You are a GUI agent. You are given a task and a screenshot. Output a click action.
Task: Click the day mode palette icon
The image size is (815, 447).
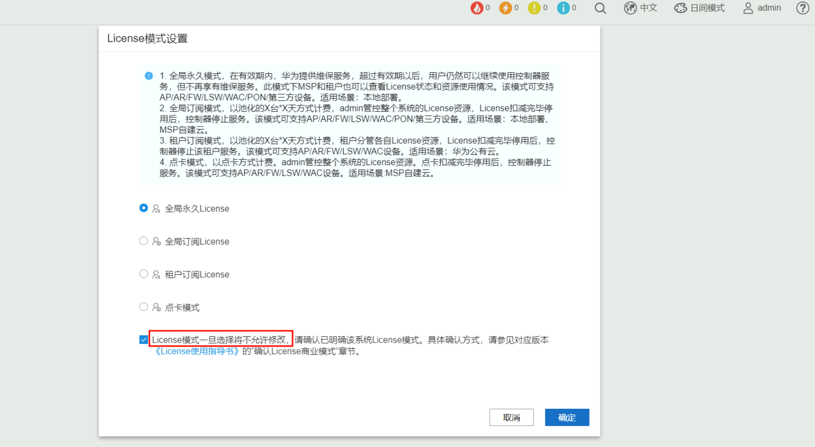click(680, 8)
